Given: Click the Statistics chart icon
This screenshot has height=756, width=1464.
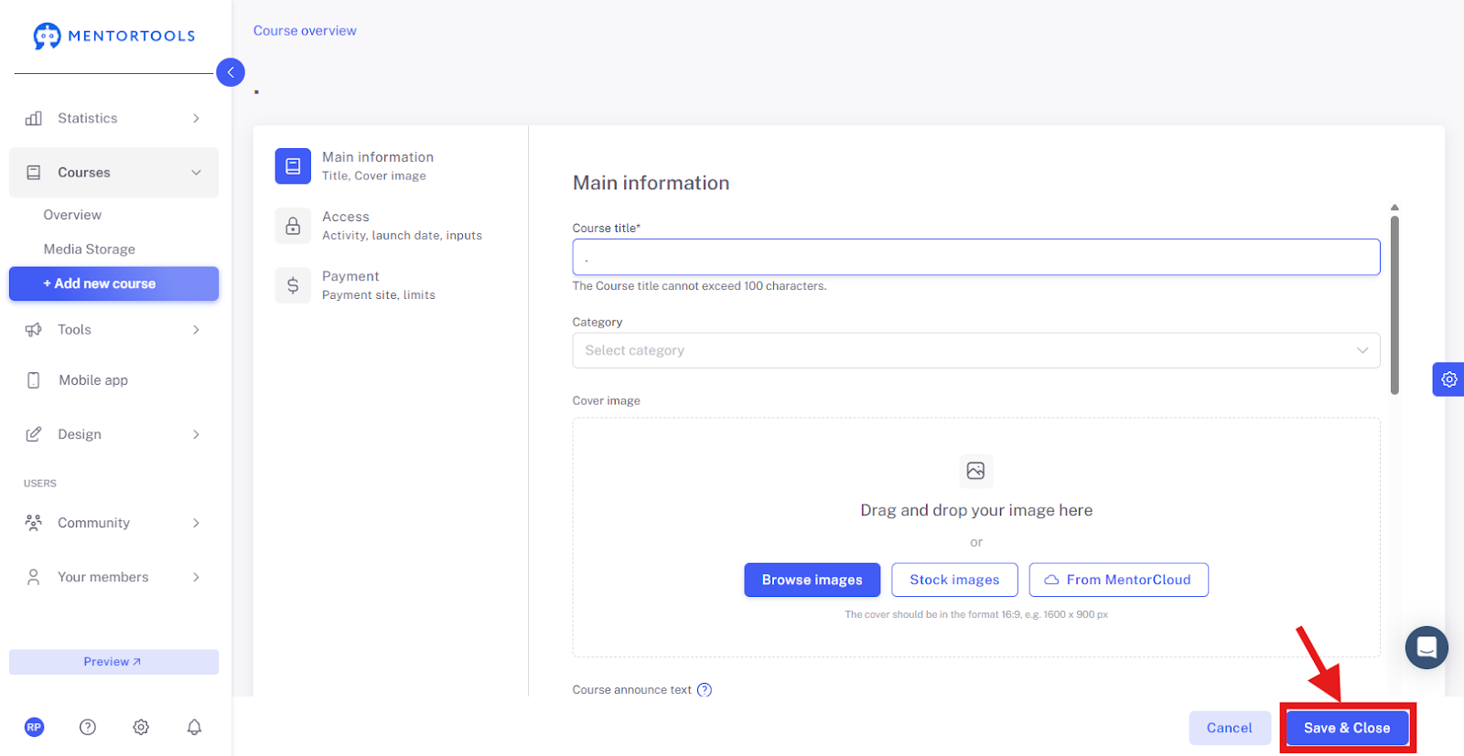Looking at the screenshot, I should click(x=34, y=118).
